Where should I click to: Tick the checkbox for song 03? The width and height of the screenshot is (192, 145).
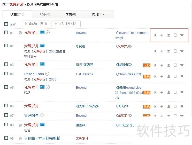(6, 64)
